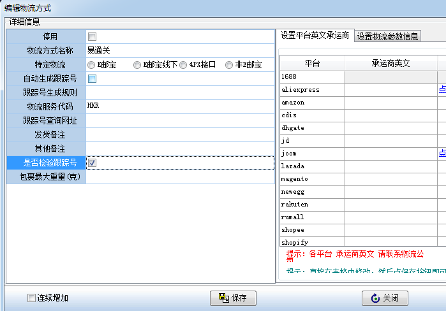Click the 是否检验跟踪号 row label
The height and width of the screenshot is (311, 446).
tap(46, 163)
